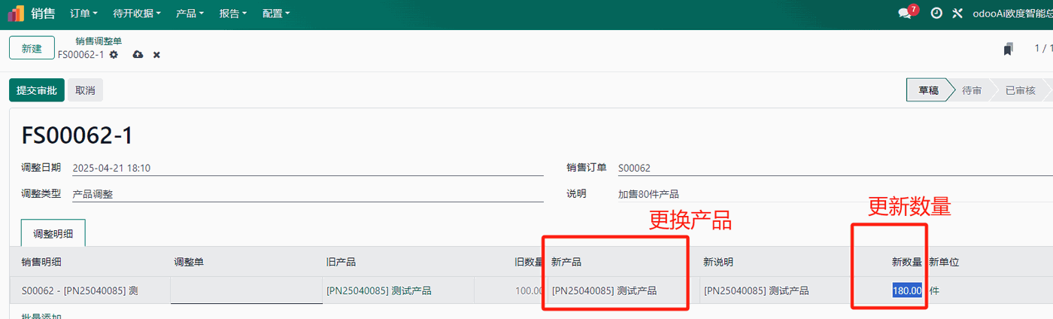Sort by 销售明细 column header
The height and width of the screenshot is (319, 1053).
point(41,262)
